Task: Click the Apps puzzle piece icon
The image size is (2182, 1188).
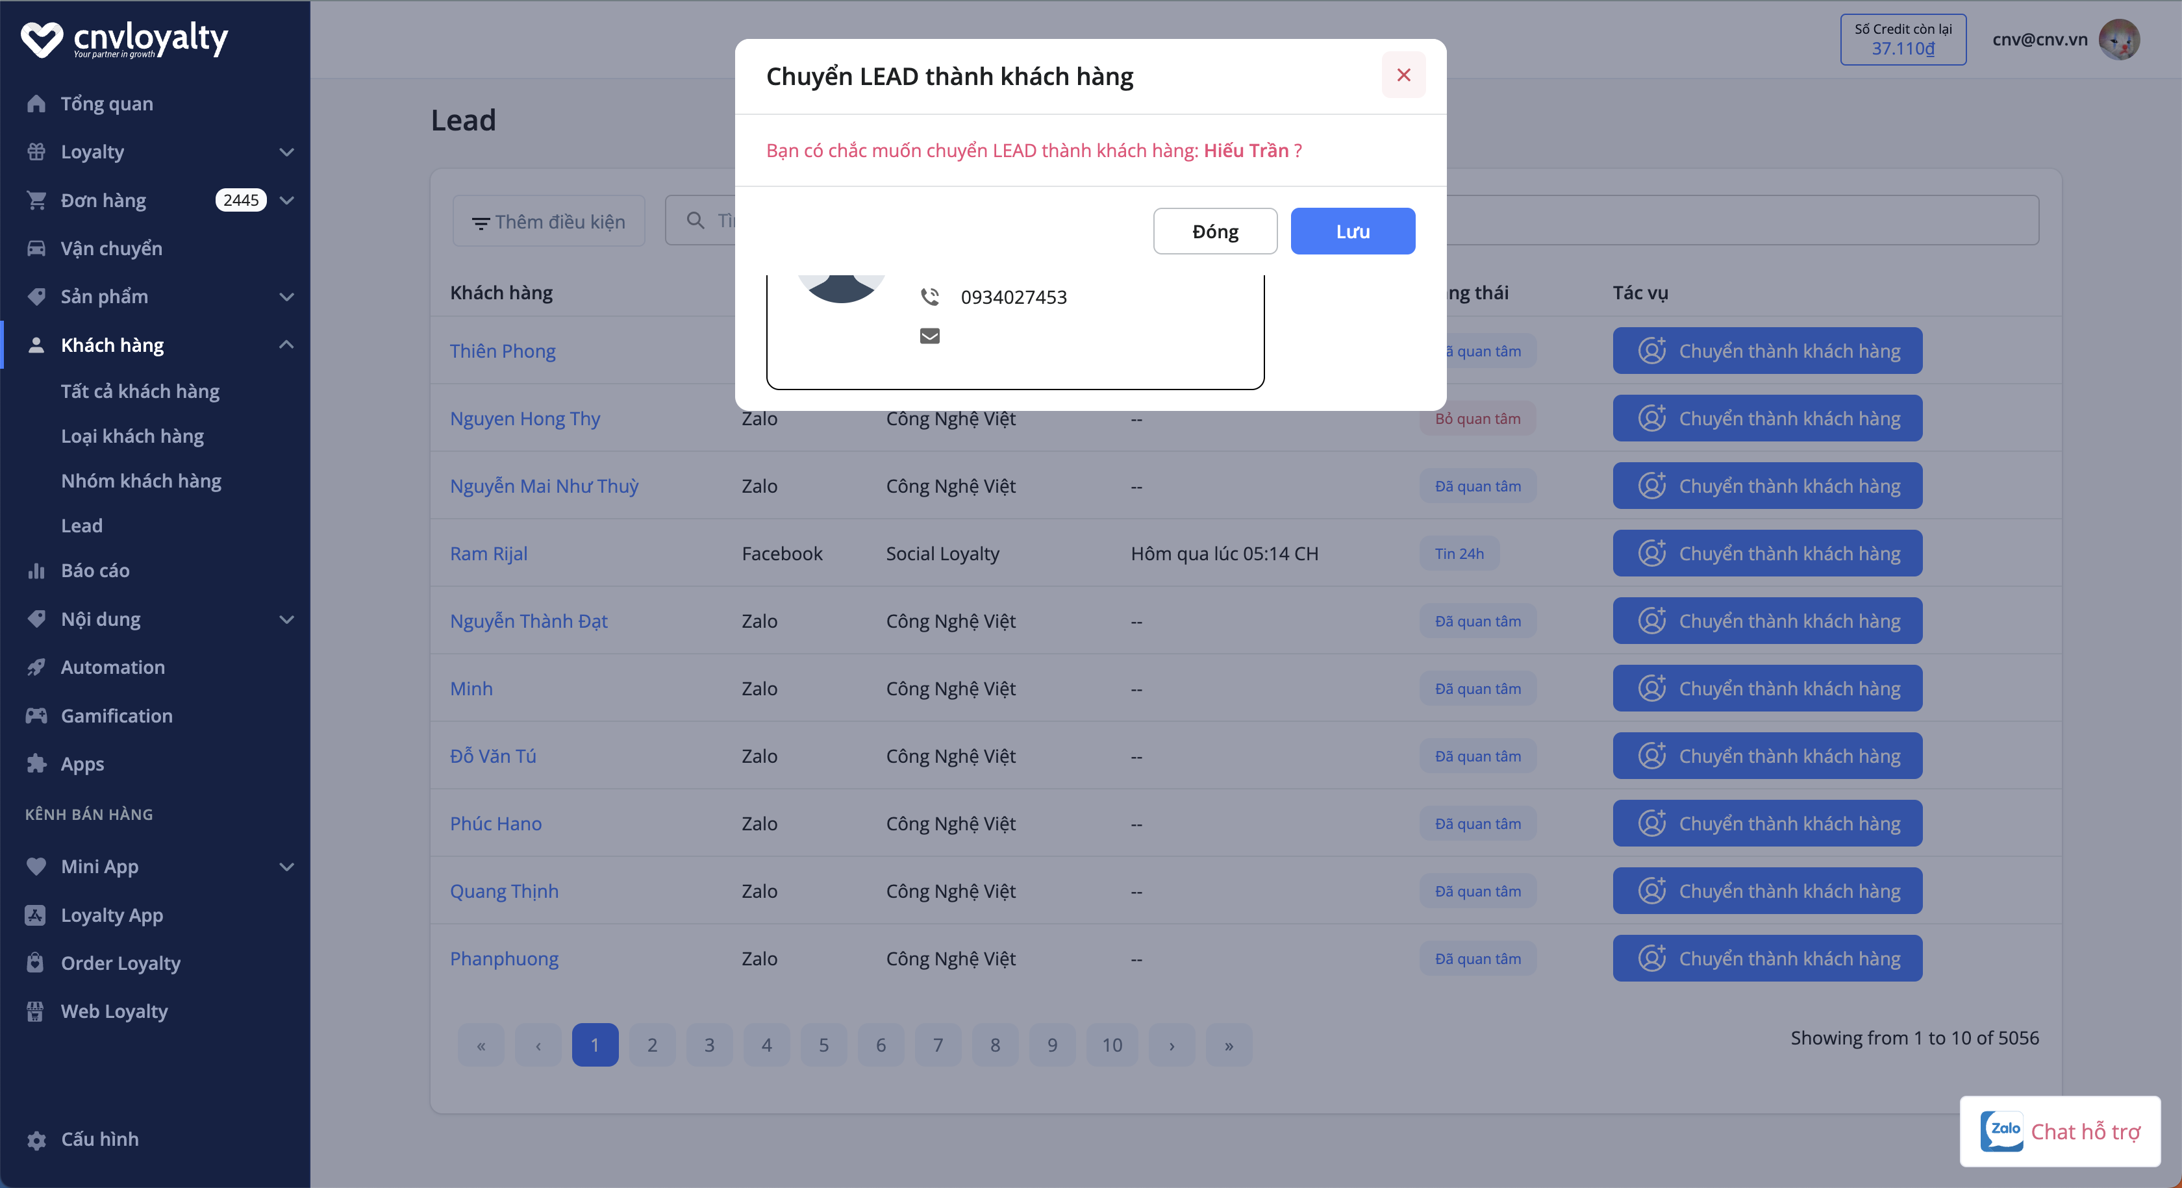Action: 36,764
